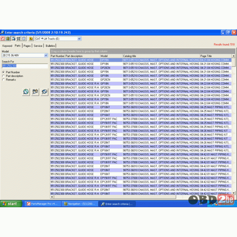Click the vertical scrollbar down arrow
The image size is (237, 237).
click(234, 193)
